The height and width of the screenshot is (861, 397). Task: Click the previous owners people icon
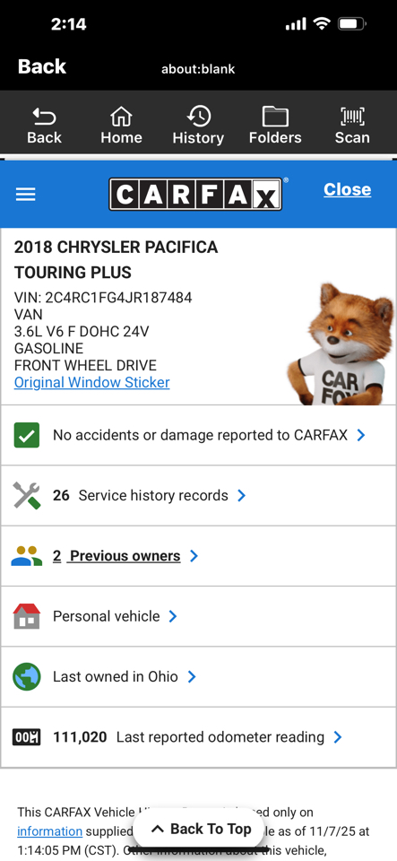27,556
